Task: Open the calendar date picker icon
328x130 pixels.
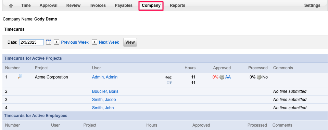Action: point(49,42)
